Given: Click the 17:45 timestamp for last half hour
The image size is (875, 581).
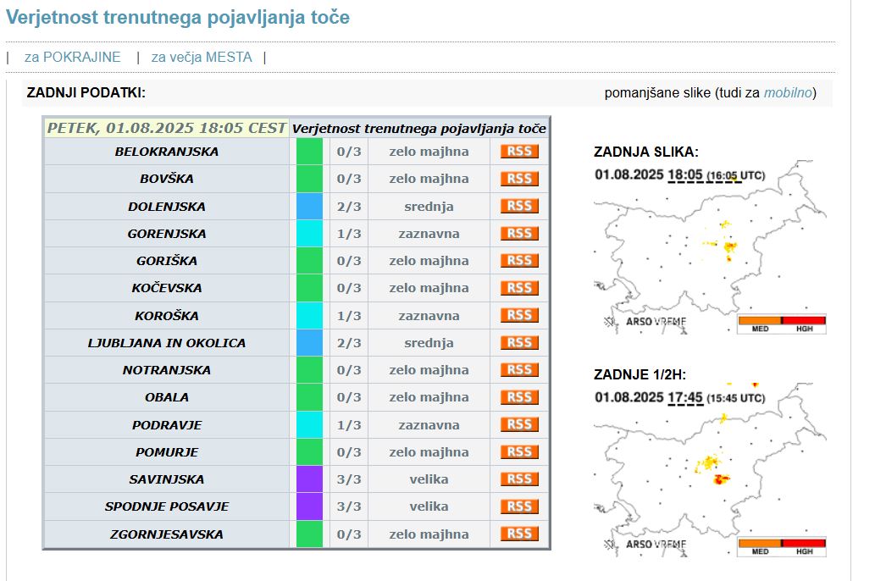Looking at the screenshot, I should (x=685, y=397).
